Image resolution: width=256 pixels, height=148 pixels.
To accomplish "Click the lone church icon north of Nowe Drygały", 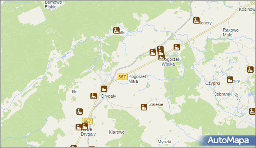I will pyautogui.click(x=80, y=112).
